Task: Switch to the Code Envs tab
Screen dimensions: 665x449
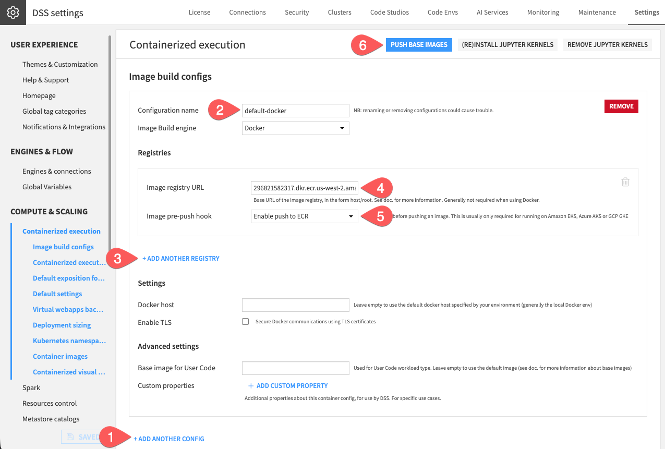Action: coord(442,13)
